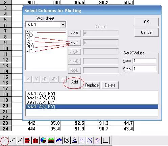Select the Data1 : A(X), C(Y) entry
The width and height of the screenshot is (168, 146).
coord(41,98)
